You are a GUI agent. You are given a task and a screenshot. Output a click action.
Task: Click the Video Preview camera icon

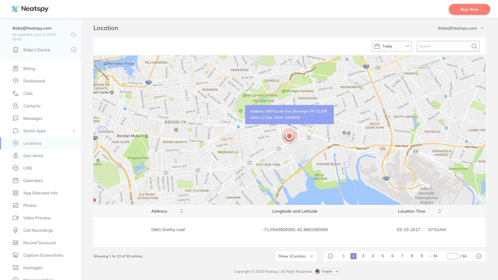click(16, 218)
